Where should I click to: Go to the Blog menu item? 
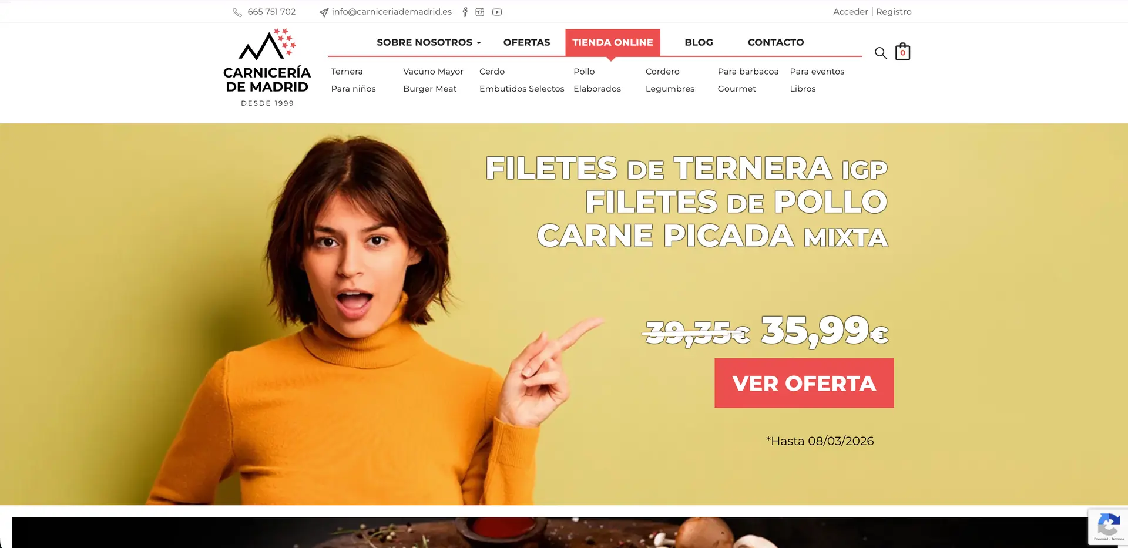tap(699, 42)
